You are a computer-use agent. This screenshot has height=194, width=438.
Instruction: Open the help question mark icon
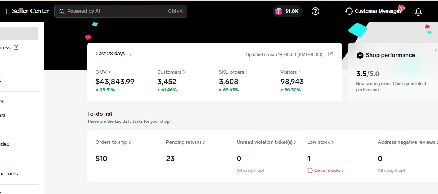[315, 11]
